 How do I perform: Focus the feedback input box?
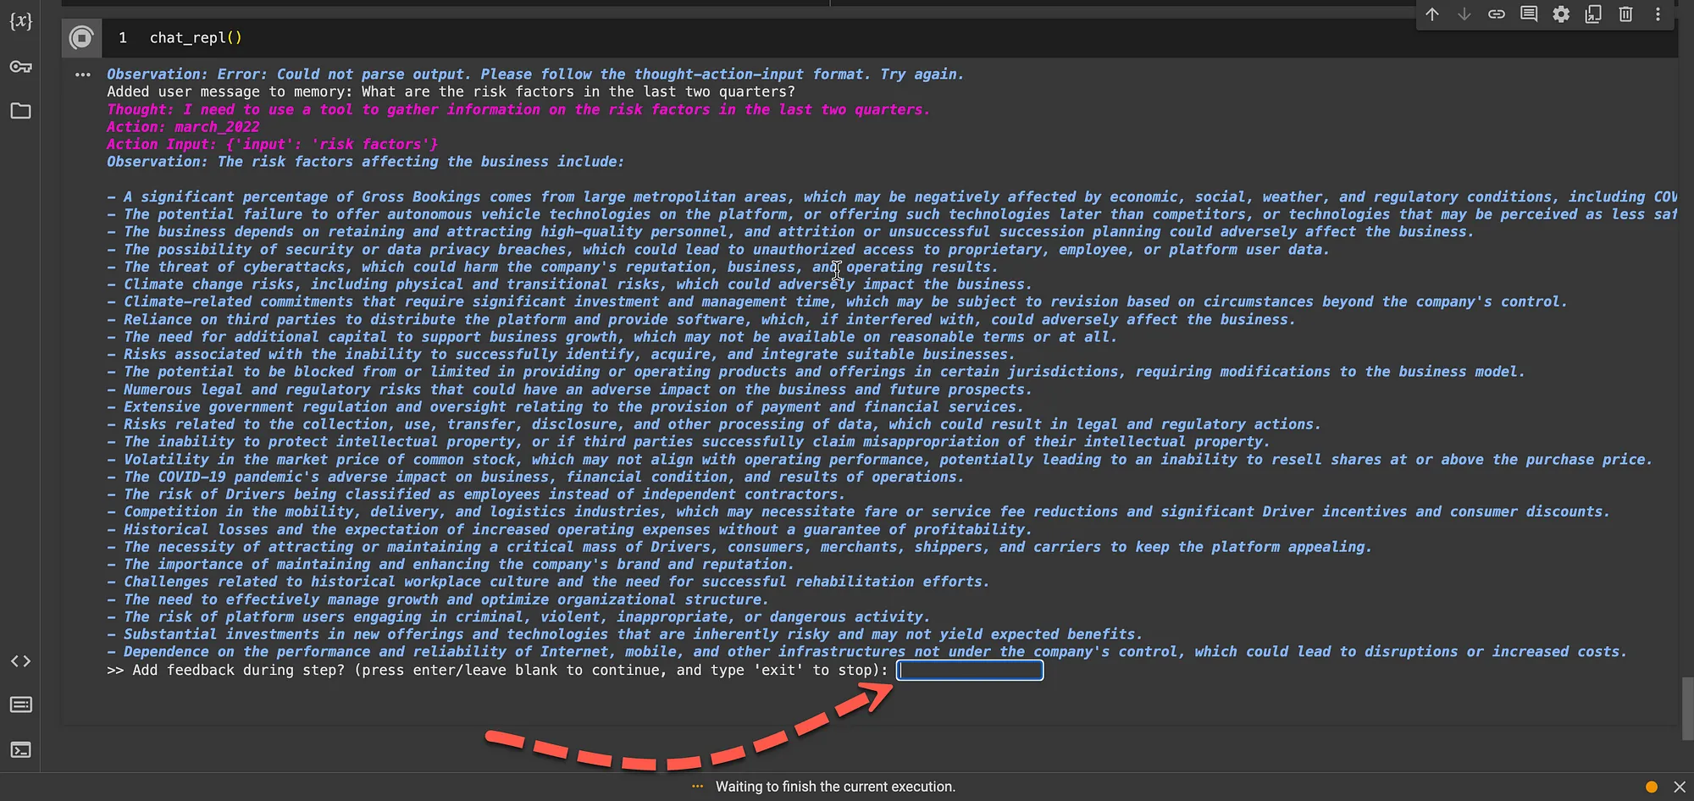click(x=970, y=671)
